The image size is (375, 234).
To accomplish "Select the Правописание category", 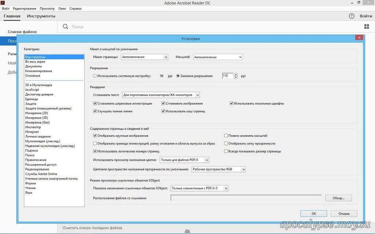I will pyautogui.click(x=36, y=160).
